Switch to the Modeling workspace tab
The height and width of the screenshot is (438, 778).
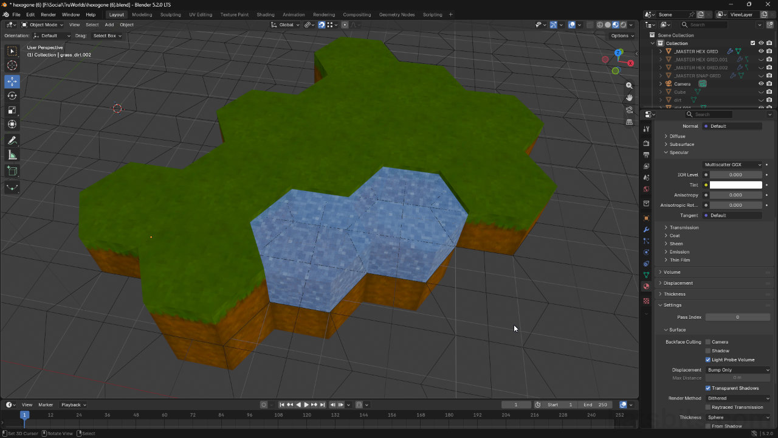pyautogui.click(x=142, y=15)
